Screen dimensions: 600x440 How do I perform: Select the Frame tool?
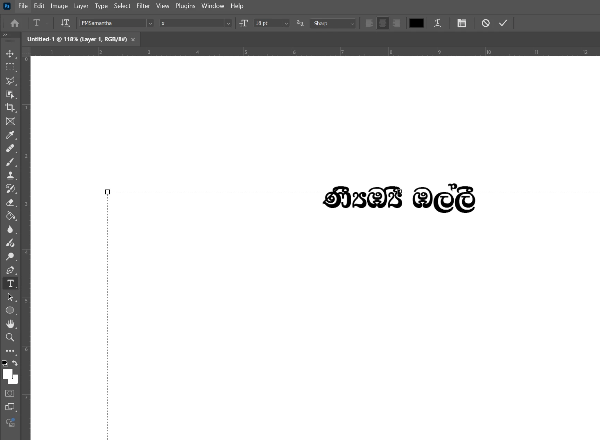pyautogui.click(x=10, y=121)
